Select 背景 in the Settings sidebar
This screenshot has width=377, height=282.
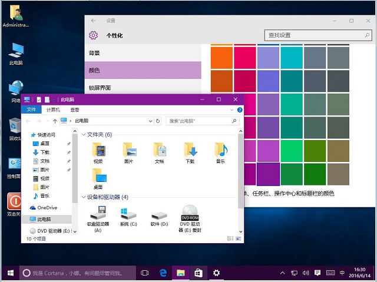coord(95,53)
